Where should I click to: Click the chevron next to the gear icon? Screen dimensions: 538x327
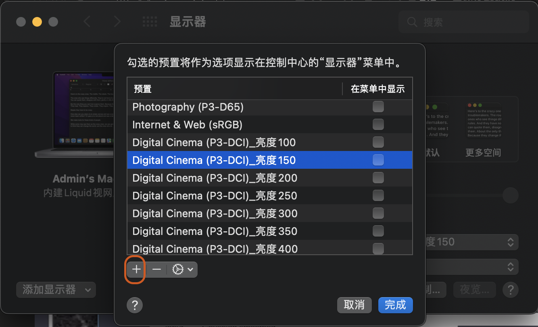click(x=191, y=269)
